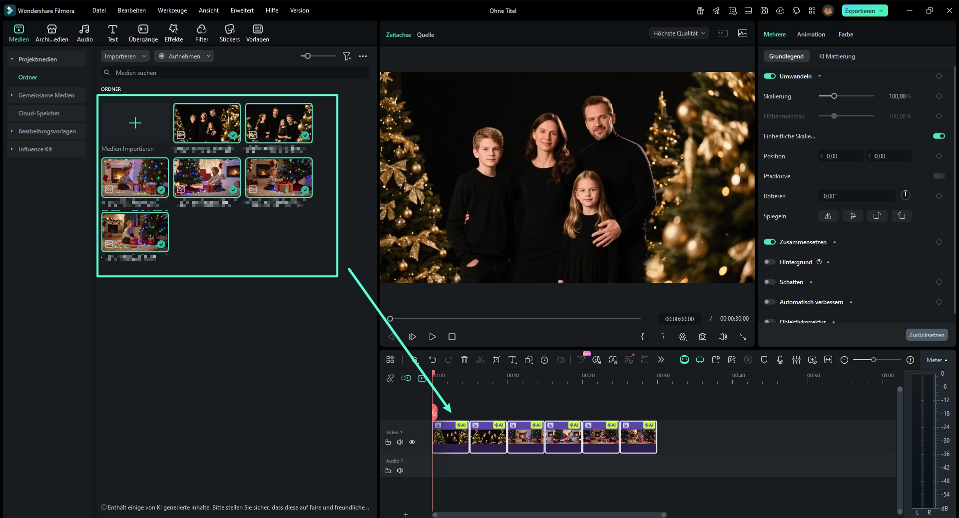Screen dimensions: 959x518
Task: Play the preview video
Action: click(x=432, y=337)
